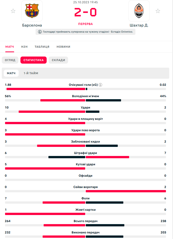Switch to the Н2Н tab
The height and width of the screenshot is (239, 173).
click(24, 47)
